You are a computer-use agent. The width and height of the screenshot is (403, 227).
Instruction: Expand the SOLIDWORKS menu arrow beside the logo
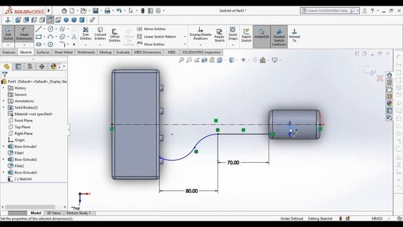tap(48, 11)
